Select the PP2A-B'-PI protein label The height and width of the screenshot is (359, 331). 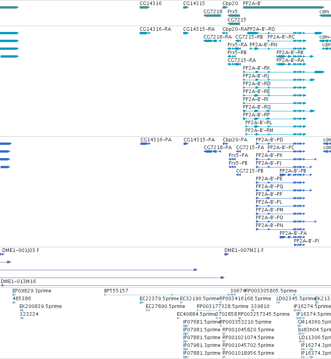click(x=306, y=241)
